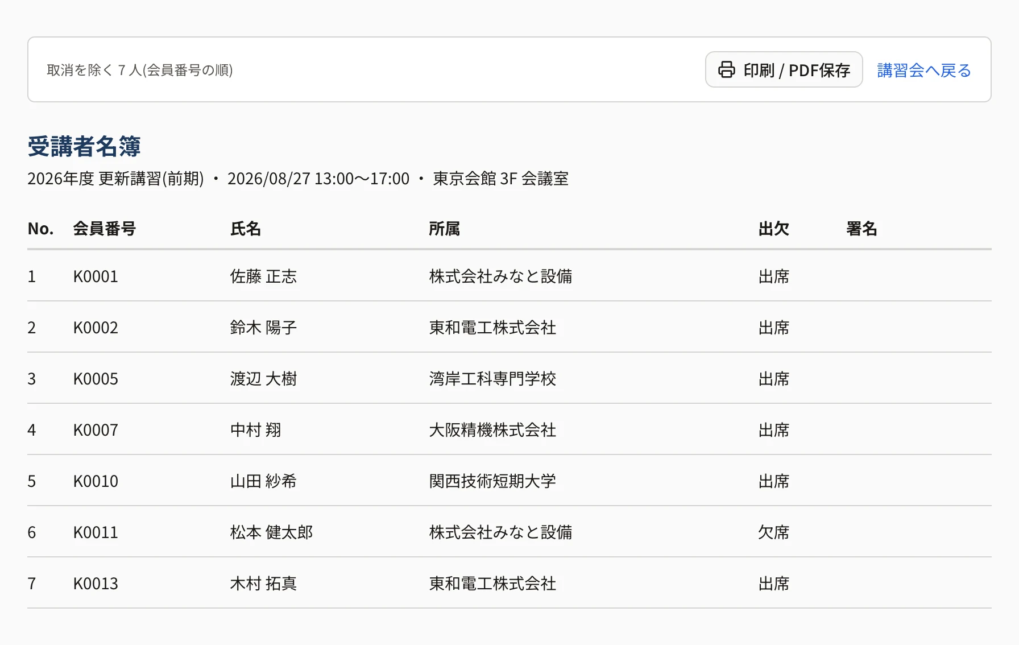The height and width of the screenshot is (645, 1019).
Task: Select member number K0005
Action: [x=96, y=379]
